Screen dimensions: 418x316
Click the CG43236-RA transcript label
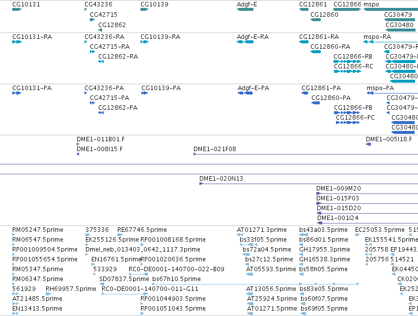[x=105, y=36]
